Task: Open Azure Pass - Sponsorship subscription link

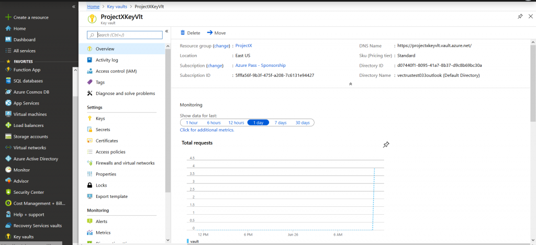Action: pos(261,65)
